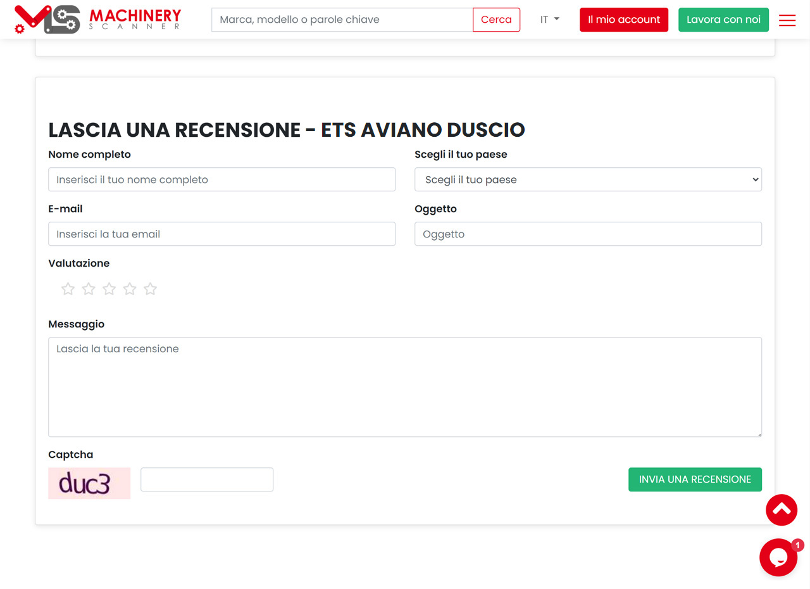Viewport: 810px width, 589px height.
Task: Submit with Invia una recensione button
Action: [x=695, y=479]
